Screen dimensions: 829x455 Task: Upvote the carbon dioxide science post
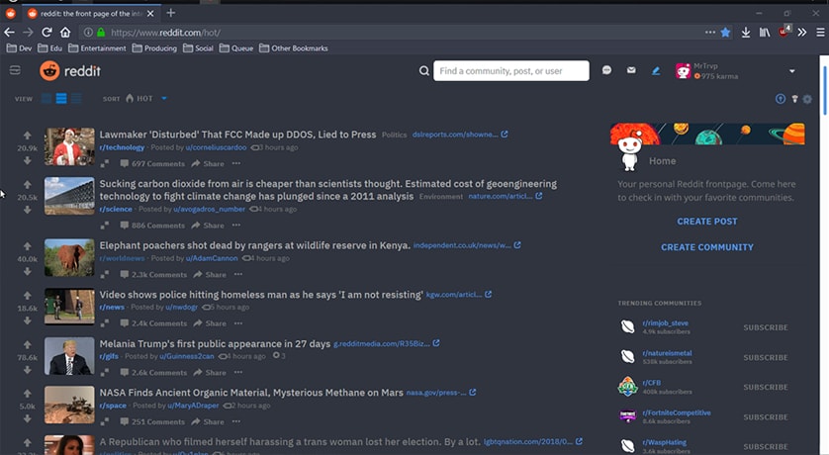pos(27,184)
